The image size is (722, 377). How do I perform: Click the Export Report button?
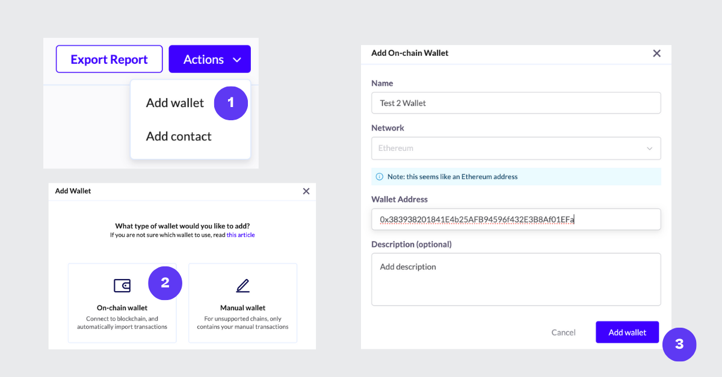[x=109, y=59]
